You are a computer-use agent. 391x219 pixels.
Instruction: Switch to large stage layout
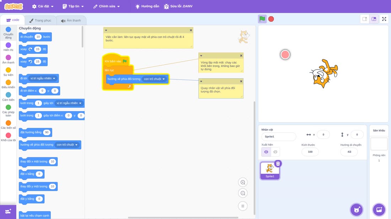click(374, 19)
